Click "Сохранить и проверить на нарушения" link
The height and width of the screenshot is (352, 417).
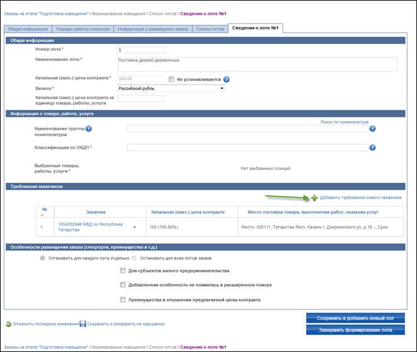126,324
